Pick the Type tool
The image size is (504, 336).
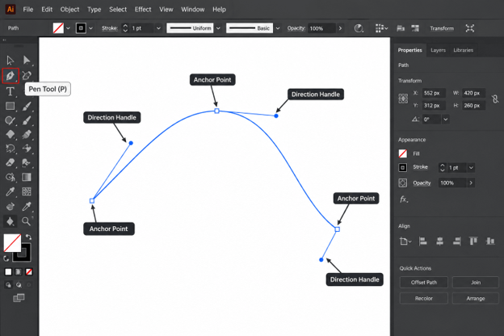pyautogui.click(x=10, y=91)
